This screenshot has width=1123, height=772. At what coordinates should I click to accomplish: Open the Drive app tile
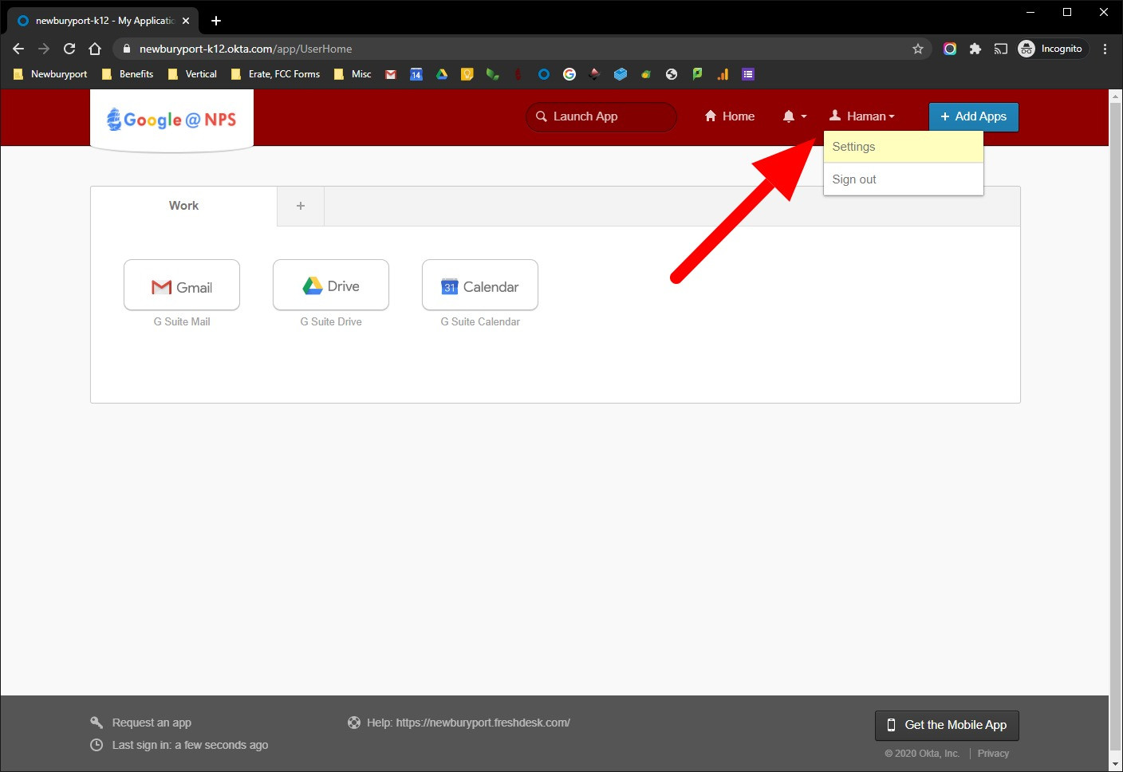[331, 285]
